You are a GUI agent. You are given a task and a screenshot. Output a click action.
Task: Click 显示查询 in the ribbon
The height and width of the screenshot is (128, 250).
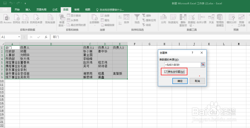74,15
